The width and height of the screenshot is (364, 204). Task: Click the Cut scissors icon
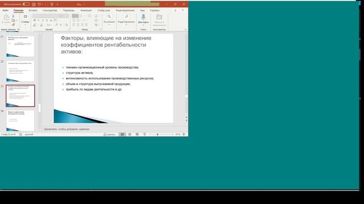pyautogui.click(x=13, y=16)
